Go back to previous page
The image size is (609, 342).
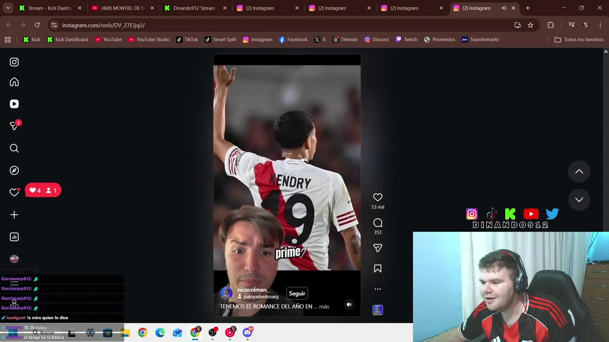(x=9, y=25)
